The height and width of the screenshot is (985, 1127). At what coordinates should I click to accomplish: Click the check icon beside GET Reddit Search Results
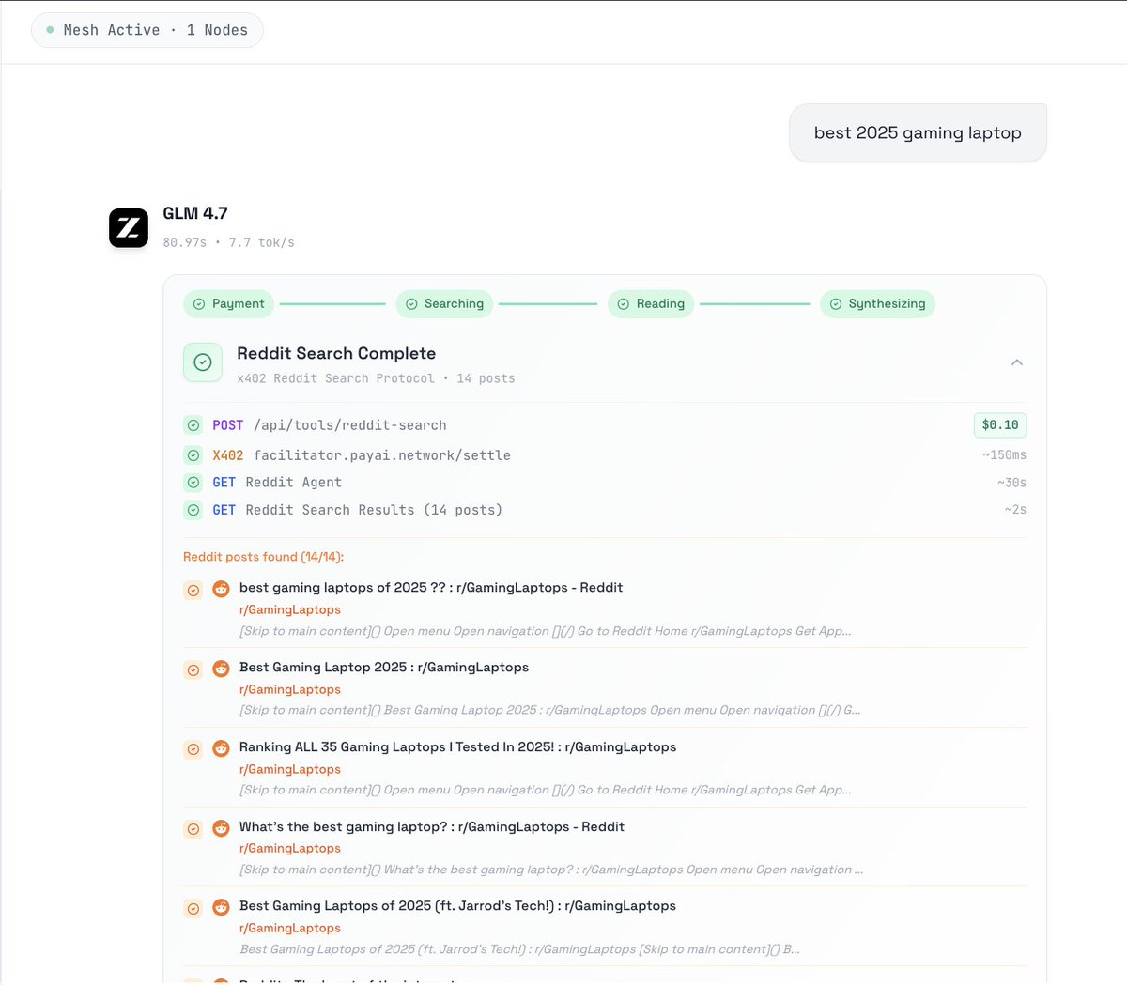point(193,510)
